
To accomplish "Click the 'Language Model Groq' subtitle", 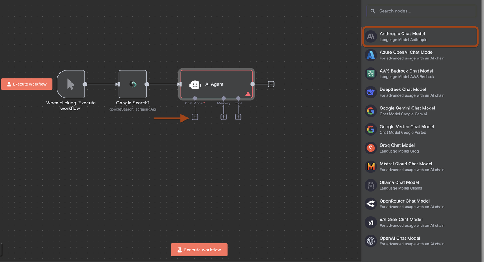I will 399,151.
